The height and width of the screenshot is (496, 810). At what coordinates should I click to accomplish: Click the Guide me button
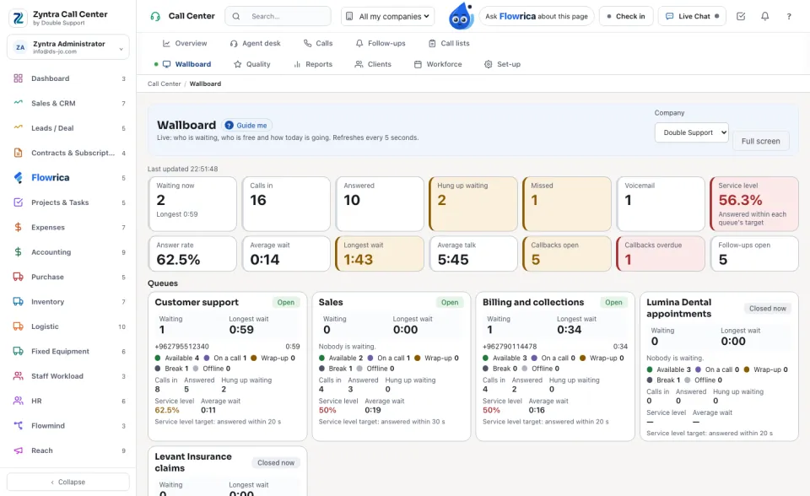[246, 126]
